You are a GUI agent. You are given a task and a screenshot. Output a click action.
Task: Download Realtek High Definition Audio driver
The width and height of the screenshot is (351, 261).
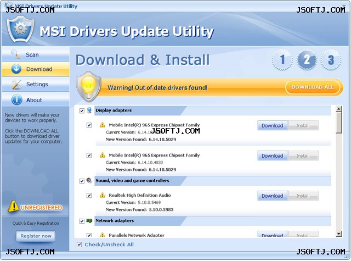click(x=273, y=196)
